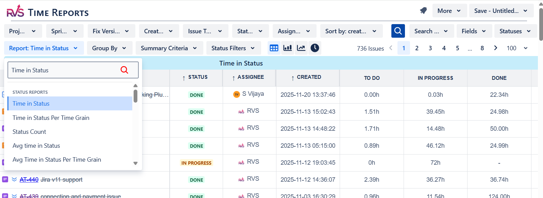Open Issue Type filter dropdown

tap(205, 31)
